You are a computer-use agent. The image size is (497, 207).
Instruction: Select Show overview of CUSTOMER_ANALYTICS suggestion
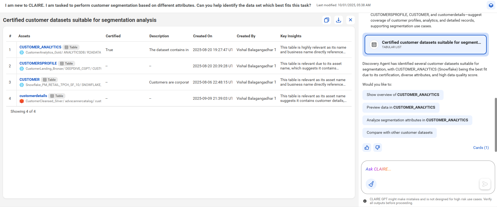(403, 95)
